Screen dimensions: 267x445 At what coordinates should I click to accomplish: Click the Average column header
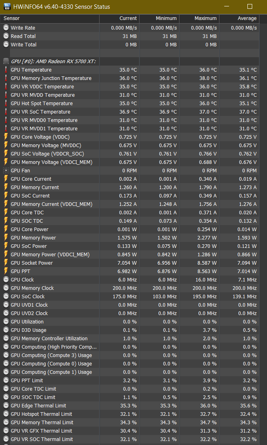[x=239, y=18]
